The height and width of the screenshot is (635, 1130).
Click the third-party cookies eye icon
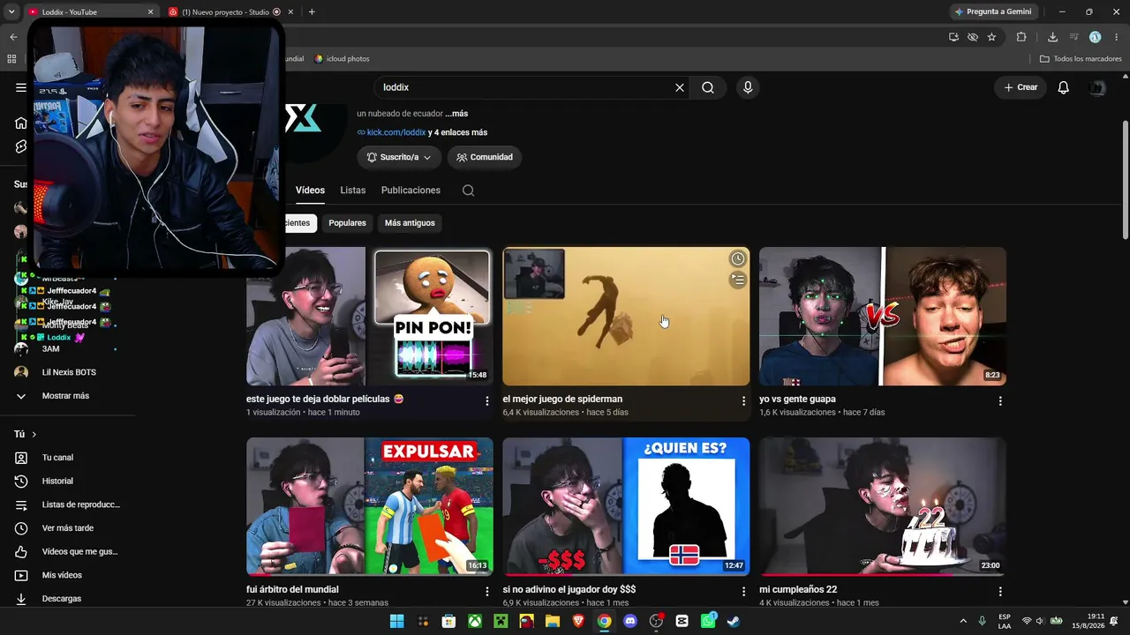[973, 37]
